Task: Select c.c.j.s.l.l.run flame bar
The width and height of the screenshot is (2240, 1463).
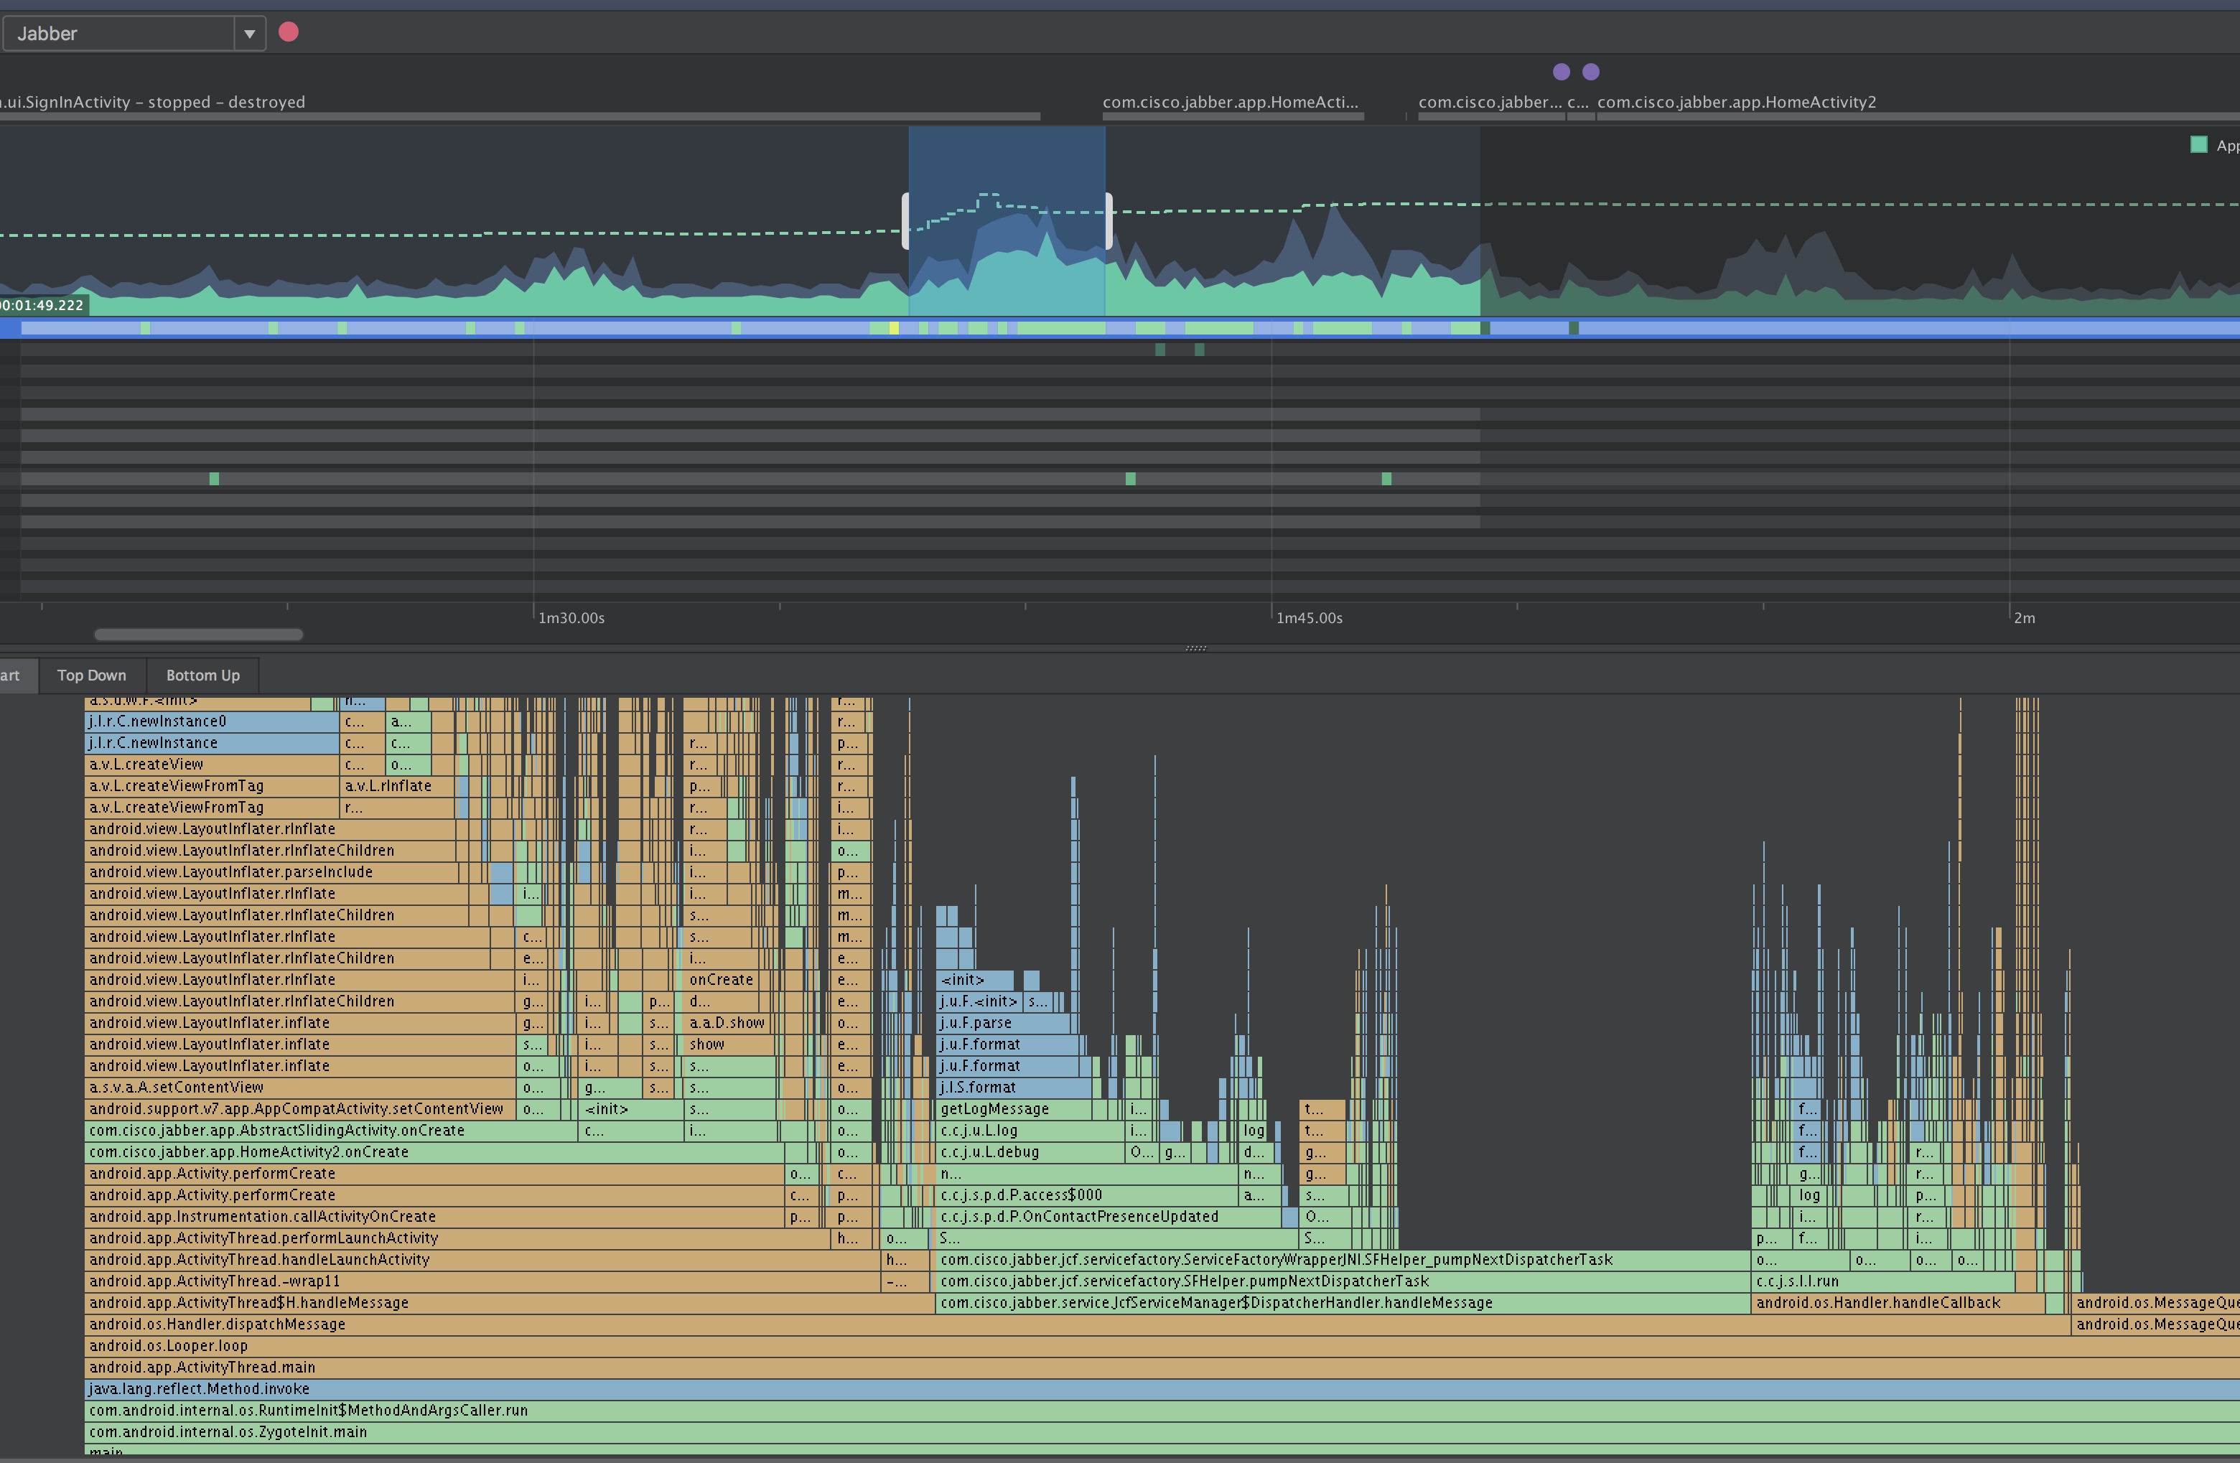Action: tap(1882, 1281)
